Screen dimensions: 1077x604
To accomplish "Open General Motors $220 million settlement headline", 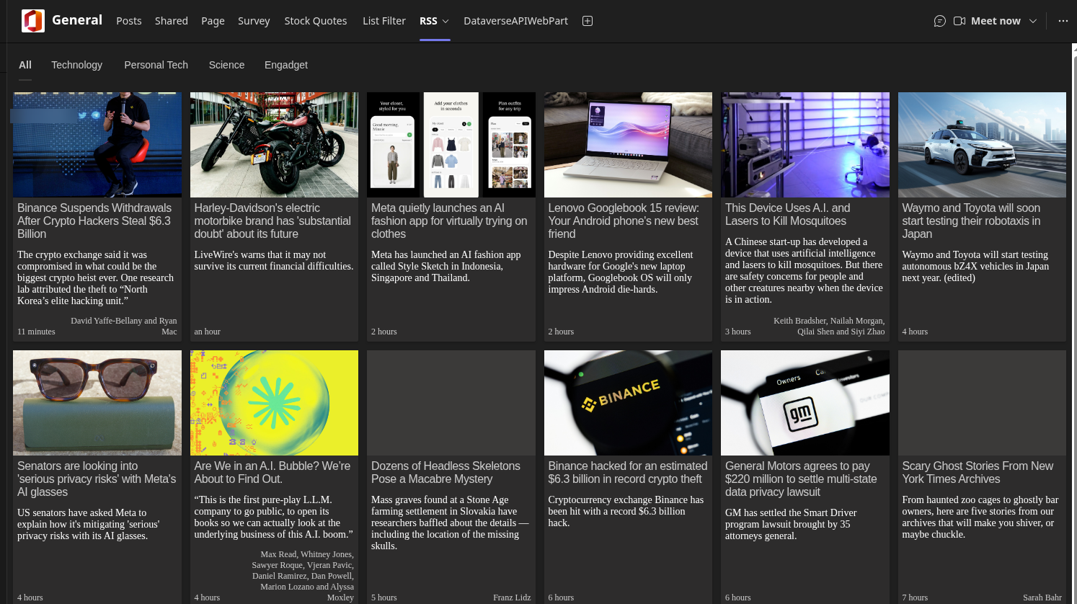I will point(801,479).
